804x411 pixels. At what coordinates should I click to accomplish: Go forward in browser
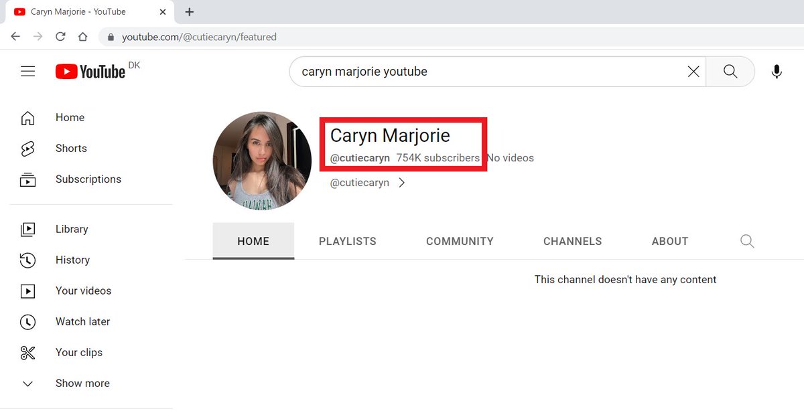click(x=38, y=37)
